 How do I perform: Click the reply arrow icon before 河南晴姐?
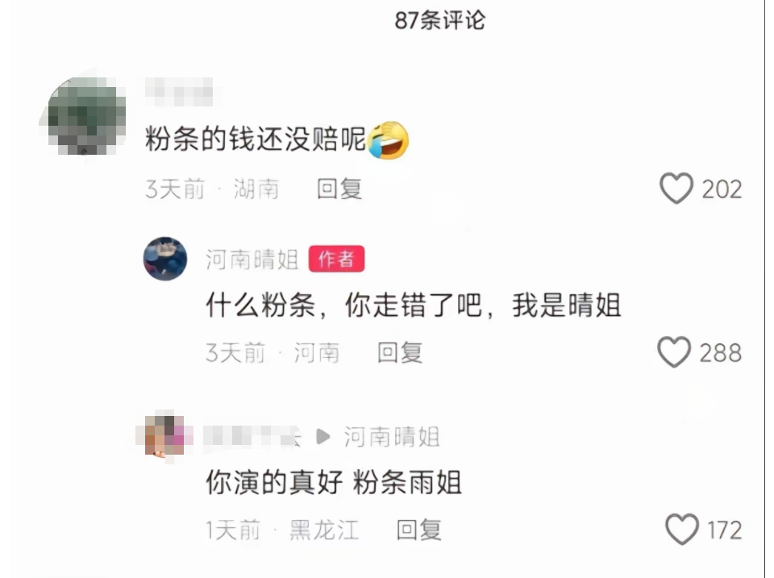tap(322, 437)
